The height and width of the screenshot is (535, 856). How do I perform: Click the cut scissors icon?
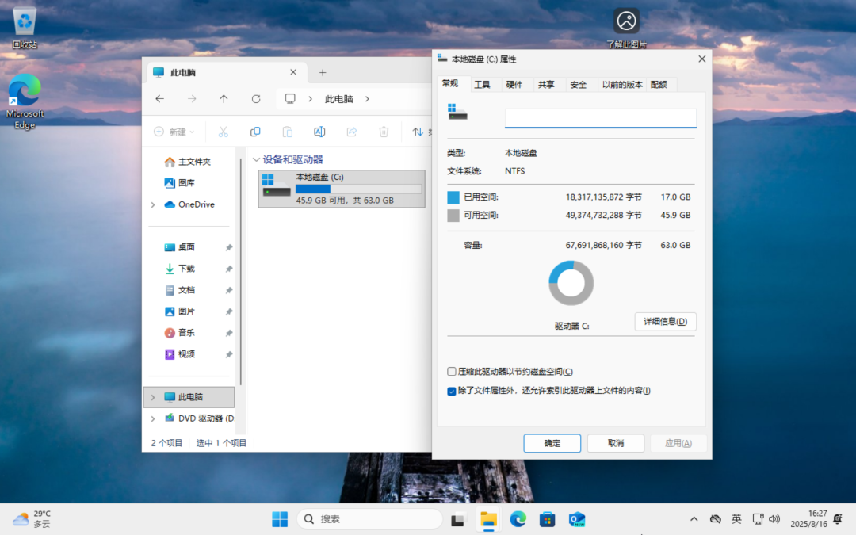click(x=223, y=132)
